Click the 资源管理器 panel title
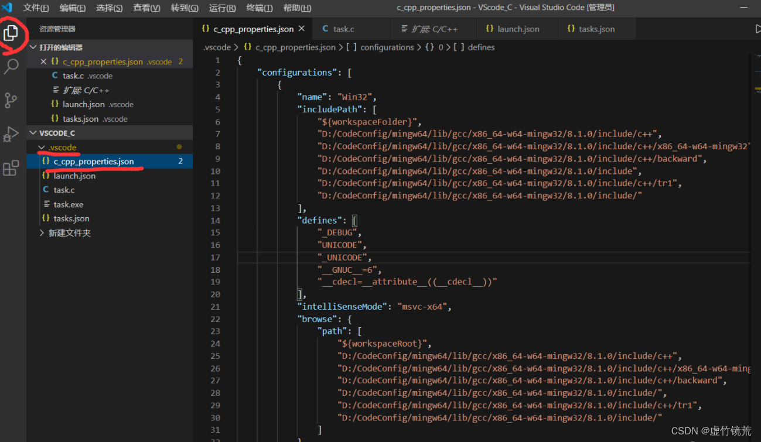 point(57,29)
